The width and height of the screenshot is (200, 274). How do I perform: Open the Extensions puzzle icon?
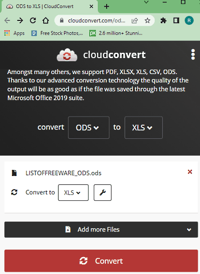164,21
